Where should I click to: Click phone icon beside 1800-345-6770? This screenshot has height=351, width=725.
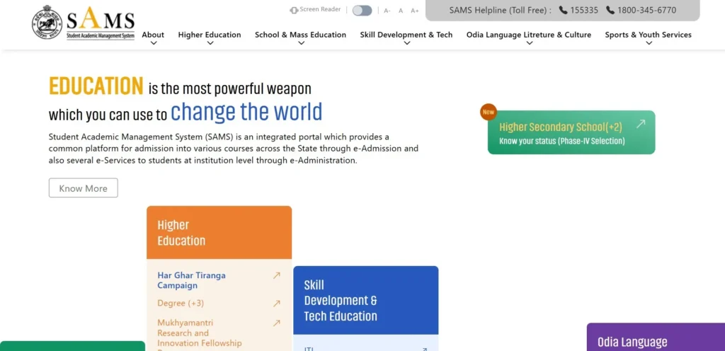[610, 11]
